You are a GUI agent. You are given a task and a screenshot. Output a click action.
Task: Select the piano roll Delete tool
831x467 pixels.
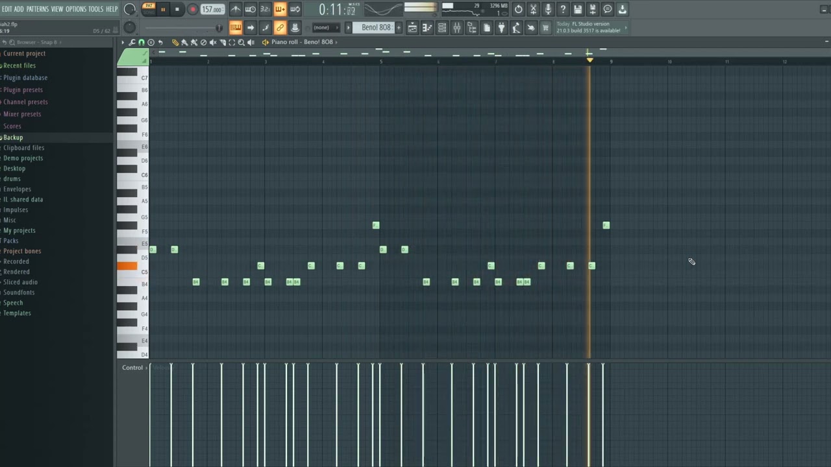[x=203, y=42]
